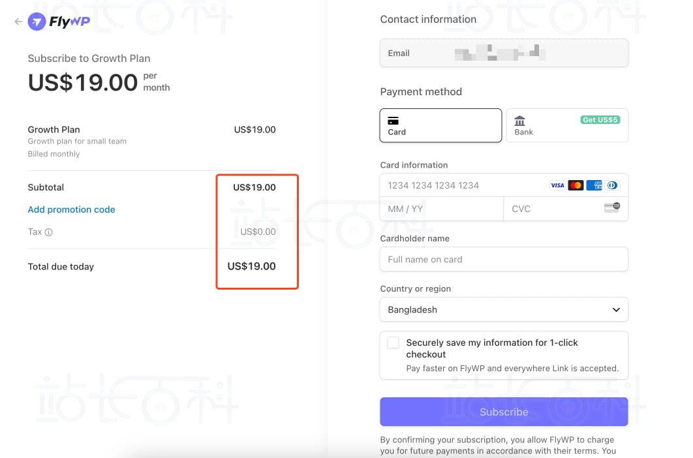Screen dimensions: 693x458
Task: Click the tax info icon
Action: pos(48,232)
